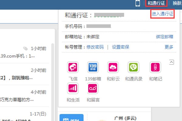
Task: Click 更多 in account management row
Action: tap(169, 47)
